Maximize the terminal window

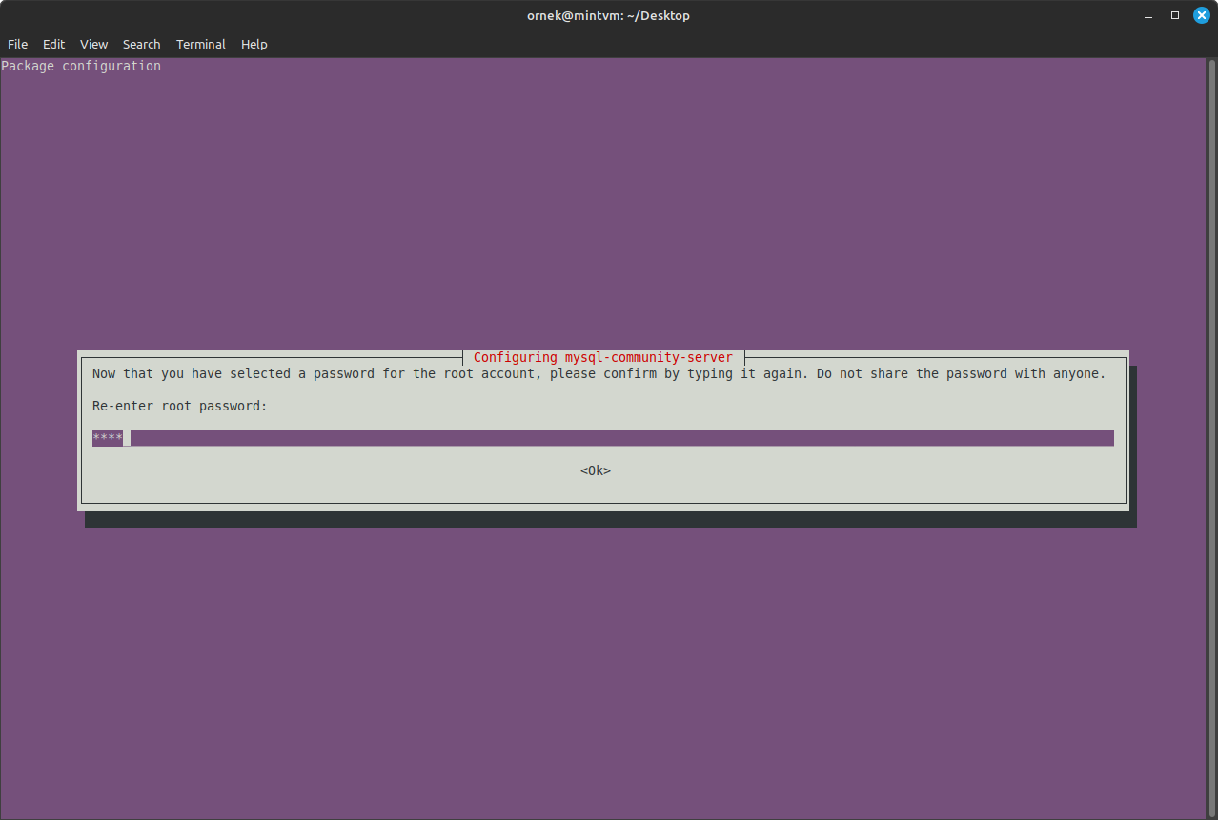point(1175,15)
